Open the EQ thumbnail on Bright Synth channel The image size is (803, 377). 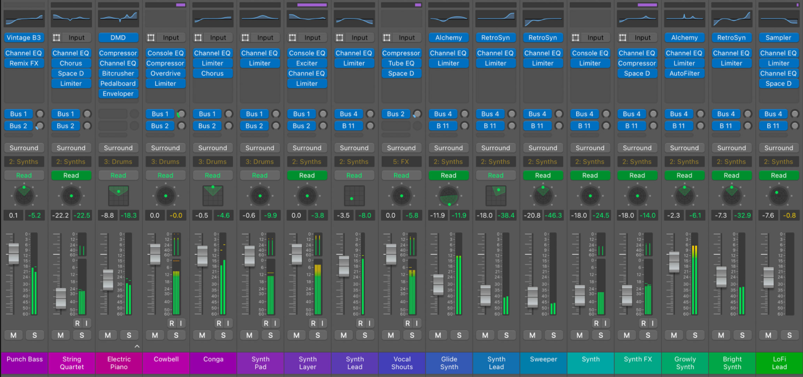point(731,19)
